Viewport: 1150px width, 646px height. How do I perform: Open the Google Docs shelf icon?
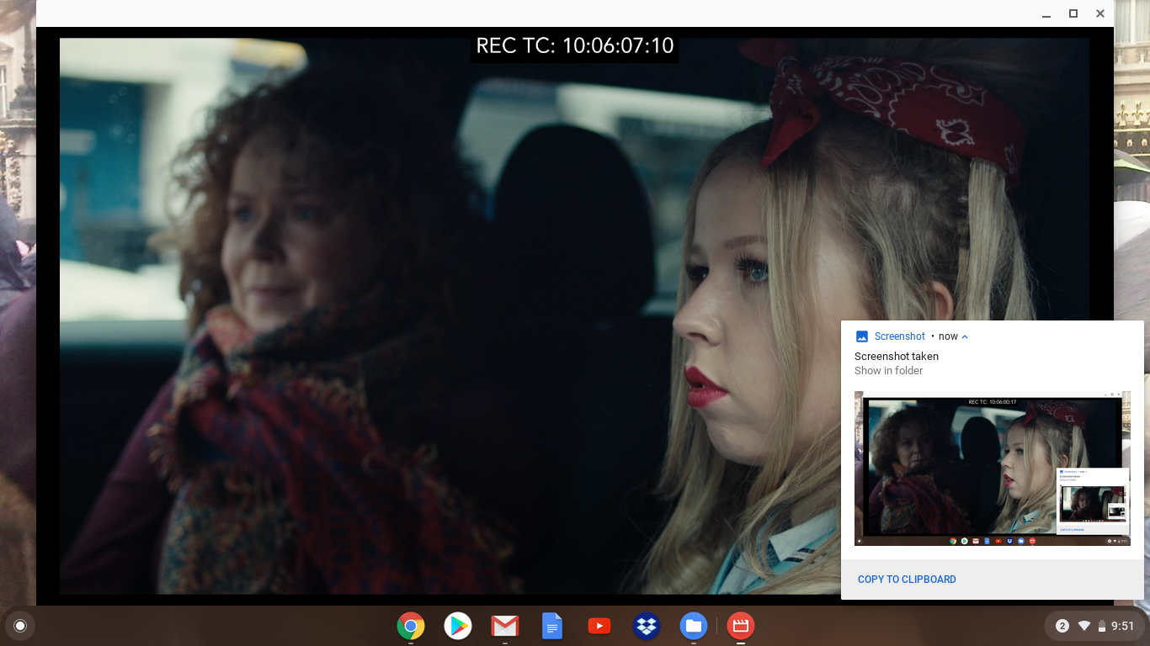tap(552, 626)
